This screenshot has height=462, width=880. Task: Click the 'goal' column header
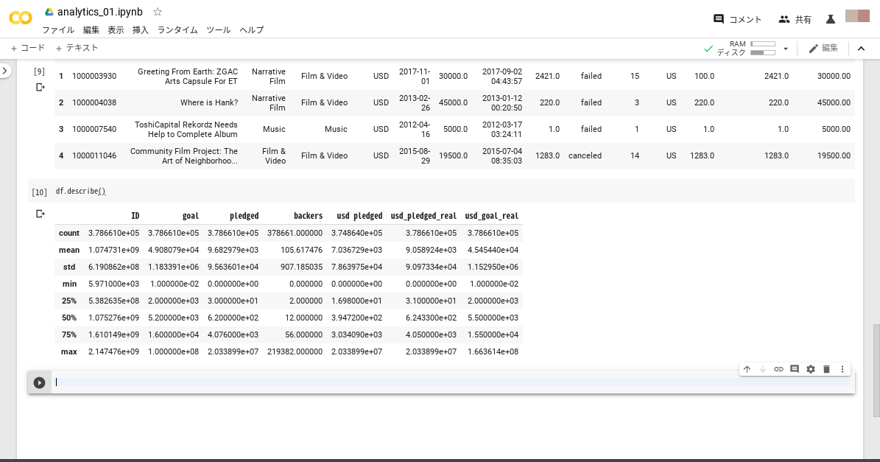[190, 216]
